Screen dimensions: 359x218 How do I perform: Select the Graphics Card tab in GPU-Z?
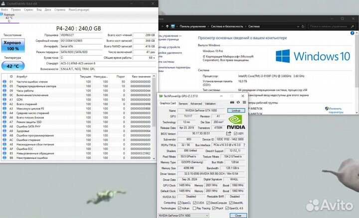pos(168,104)
